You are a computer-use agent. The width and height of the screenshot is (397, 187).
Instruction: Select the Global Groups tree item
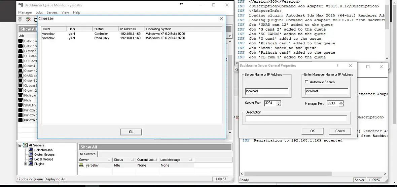pyautogui.click(x=44, y=154)
